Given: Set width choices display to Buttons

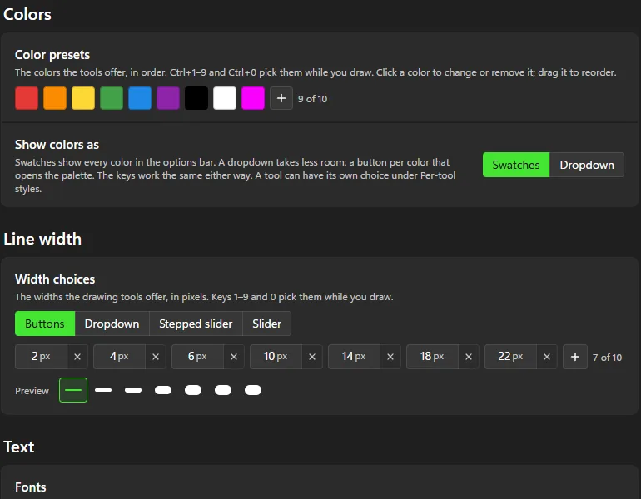Looking at the screenshot, I should pos(45,324).
